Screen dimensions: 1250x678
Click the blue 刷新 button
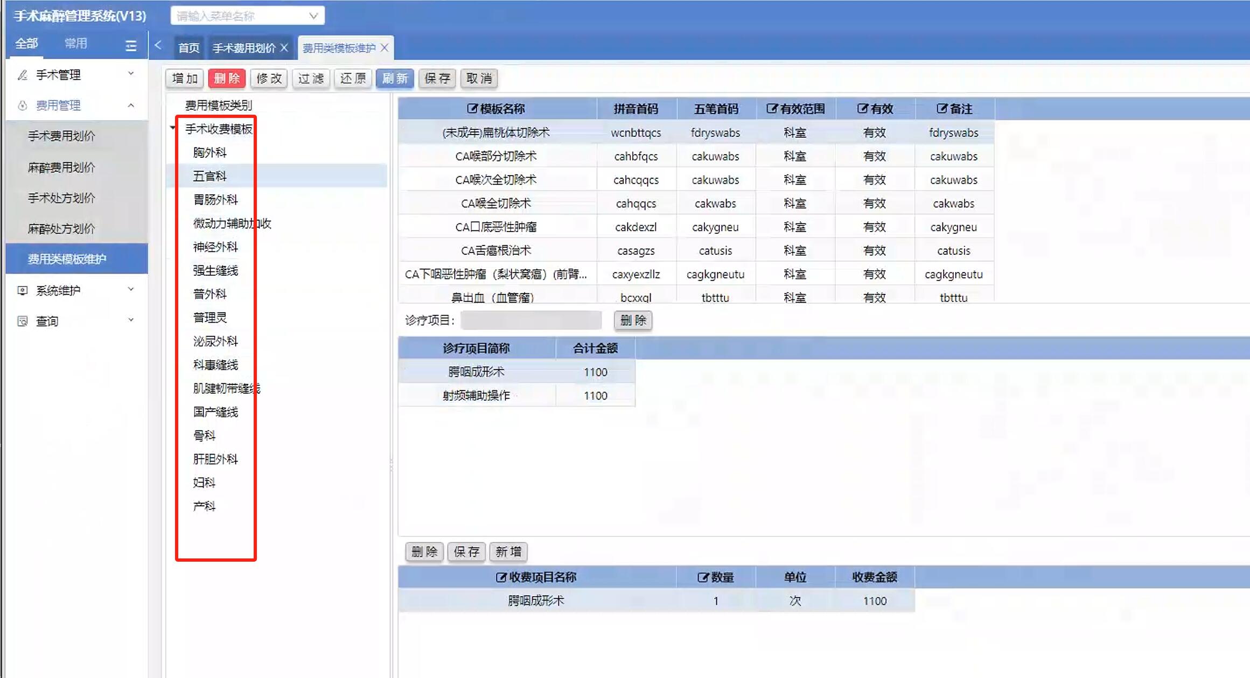395,79
